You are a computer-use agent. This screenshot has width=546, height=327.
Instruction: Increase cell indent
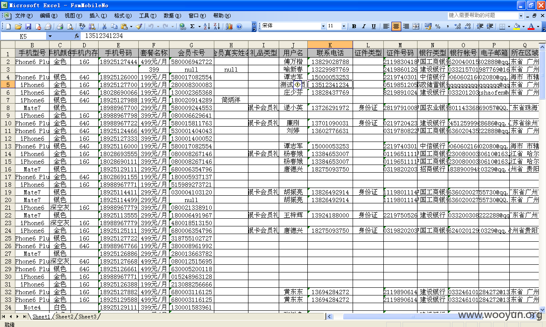490,26
